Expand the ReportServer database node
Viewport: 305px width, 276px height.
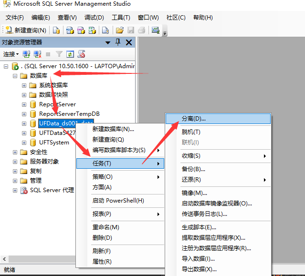[x=24, y=104]
